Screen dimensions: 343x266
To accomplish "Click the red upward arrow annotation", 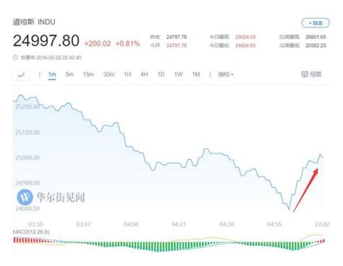I will coord(305,190).
